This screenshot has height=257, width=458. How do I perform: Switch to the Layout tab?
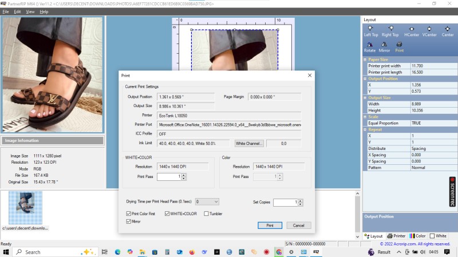[373, 236]
